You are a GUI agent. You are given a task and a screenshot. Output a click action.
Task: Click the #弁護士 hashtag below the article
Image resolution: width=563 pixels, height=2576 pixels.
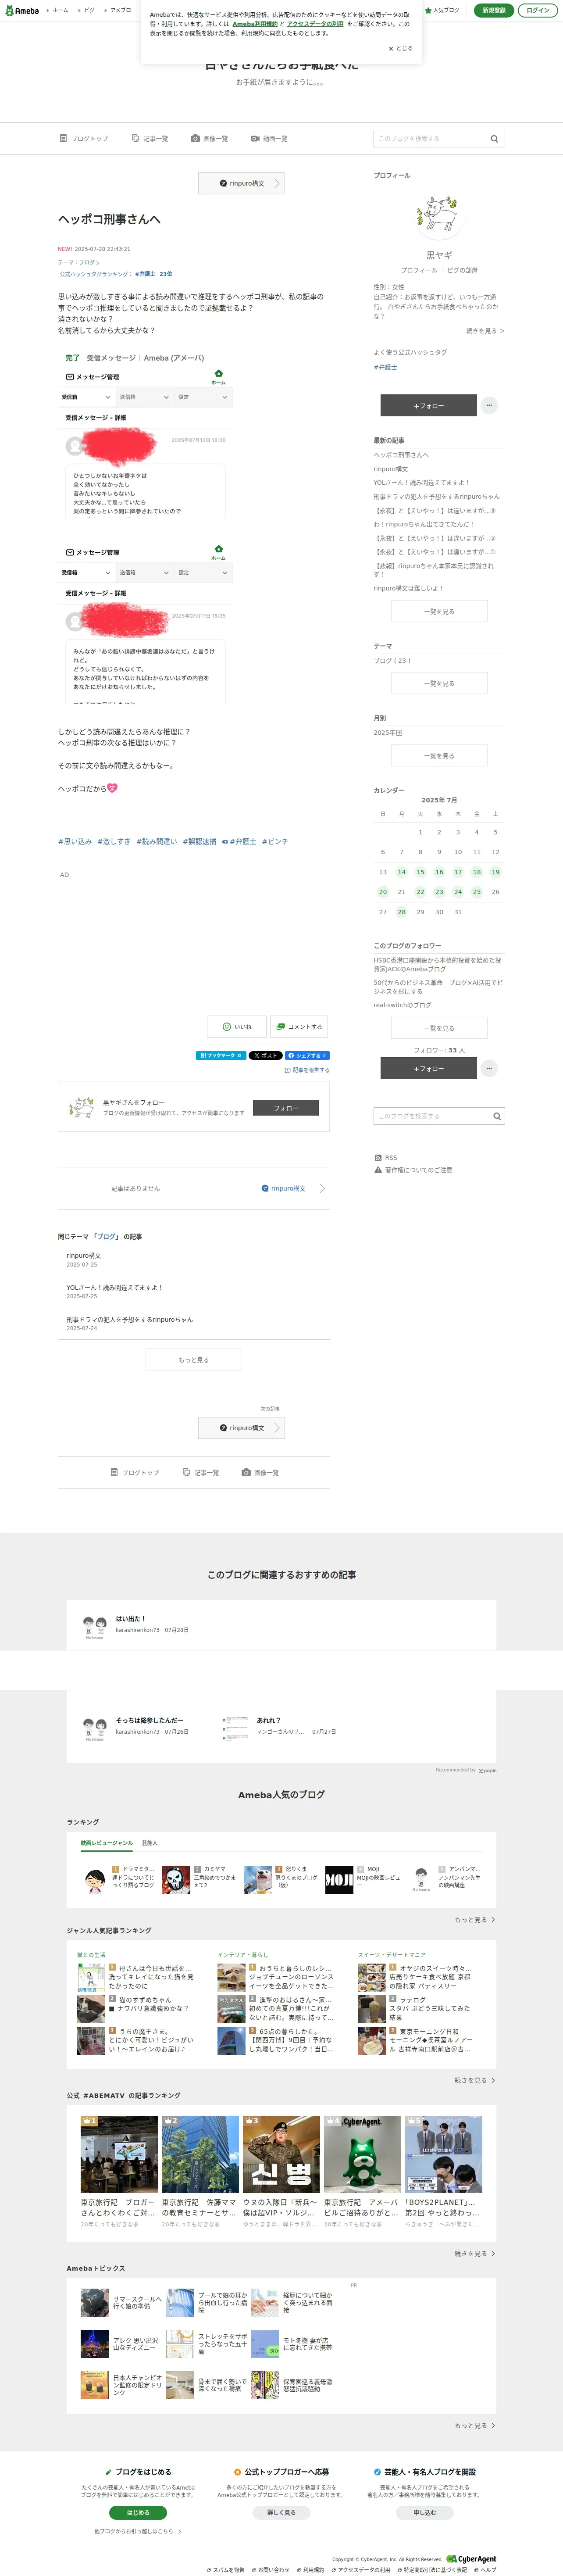pyautogui.click(x=239, y=841)
